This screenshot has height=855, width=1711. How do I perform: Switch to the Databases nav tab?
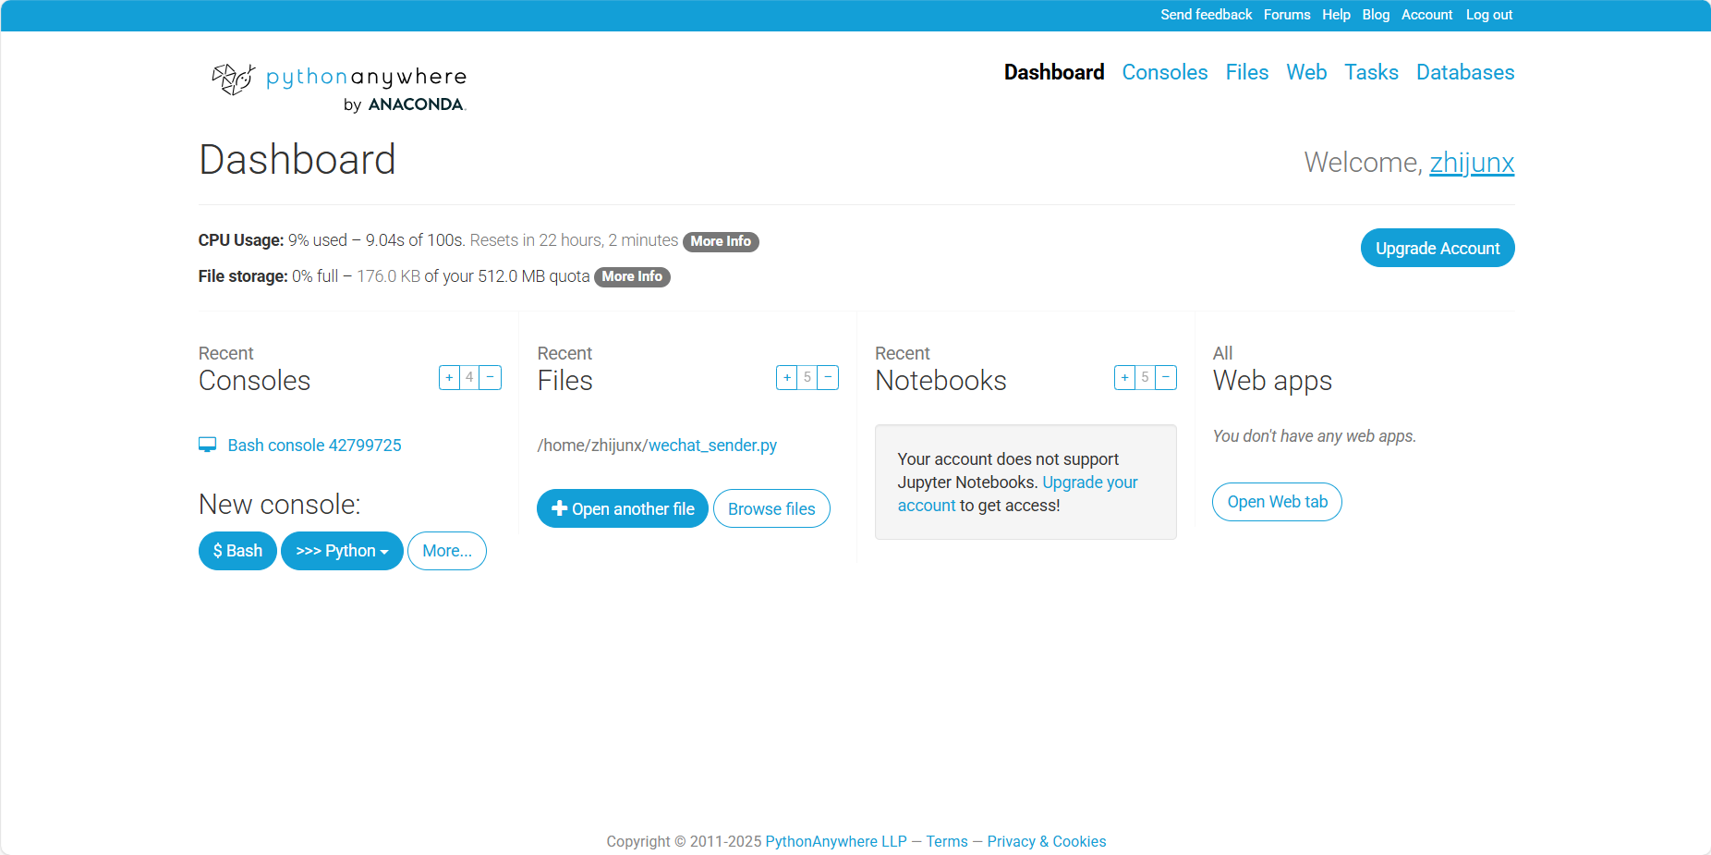point(1465,72)
